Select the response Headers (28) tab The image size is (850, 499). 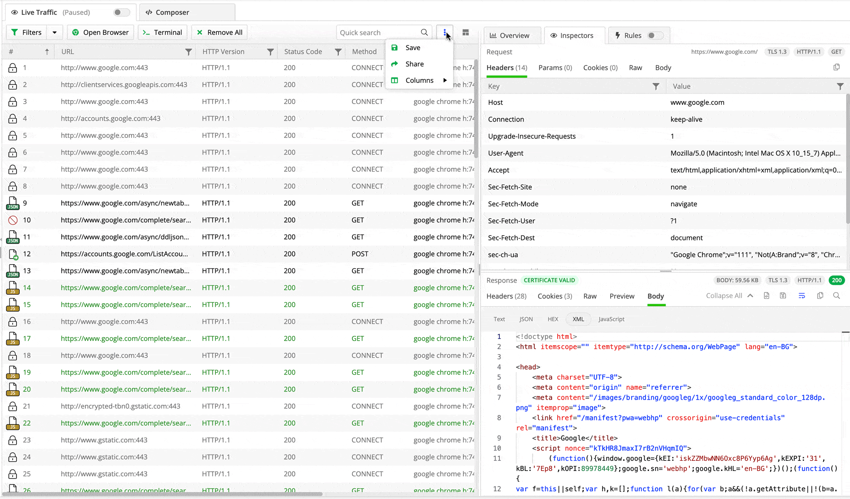(506, 296)
